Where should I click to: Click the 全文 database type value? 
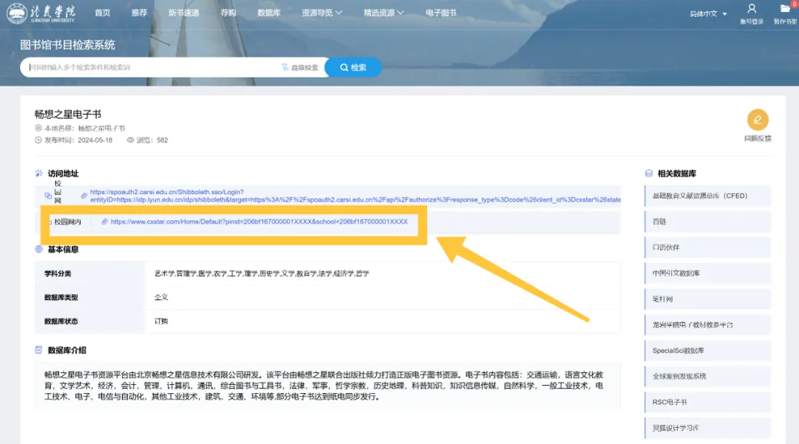[161, 298]
